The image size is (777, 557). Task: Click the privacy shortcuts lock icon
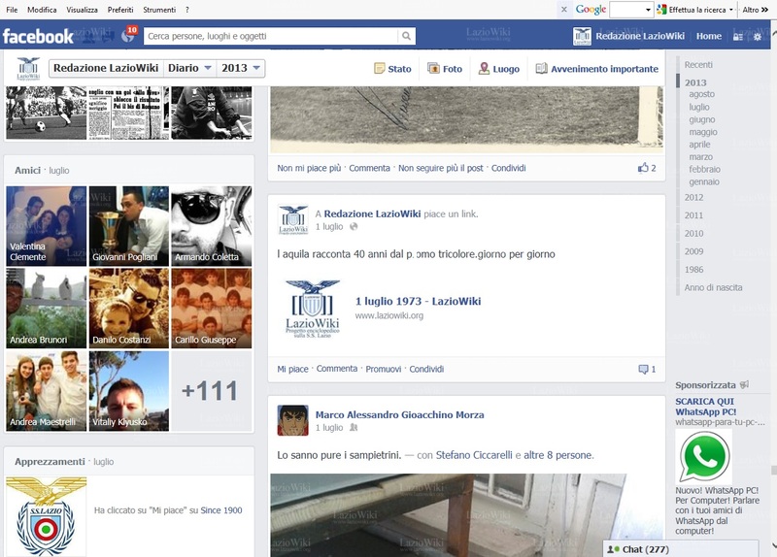point(738,37)
